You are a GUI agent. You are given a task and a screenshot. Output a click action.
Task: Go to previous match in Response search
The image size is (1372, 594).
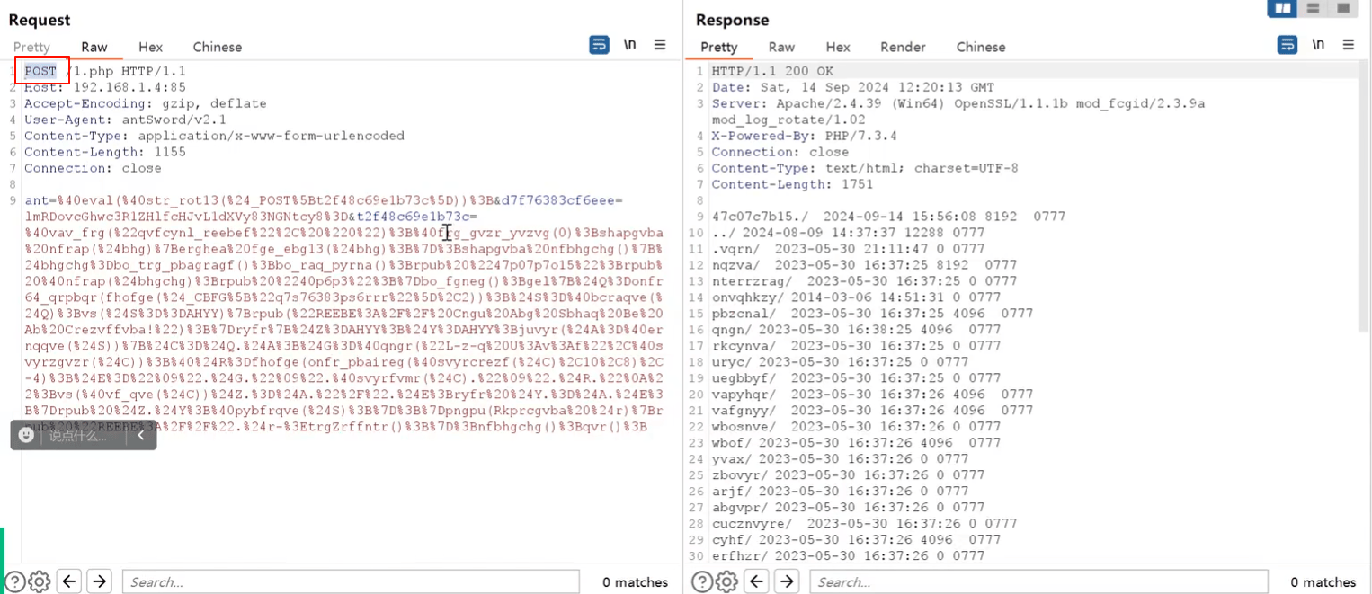[758, 581]
